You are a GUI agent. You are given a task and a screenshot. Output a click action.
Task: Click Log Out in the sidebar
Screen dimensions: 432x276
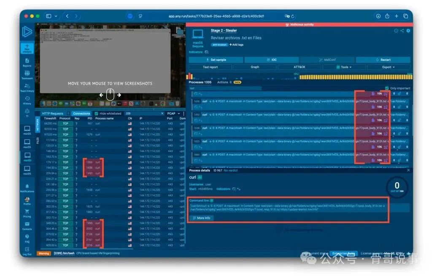point(27,251)
